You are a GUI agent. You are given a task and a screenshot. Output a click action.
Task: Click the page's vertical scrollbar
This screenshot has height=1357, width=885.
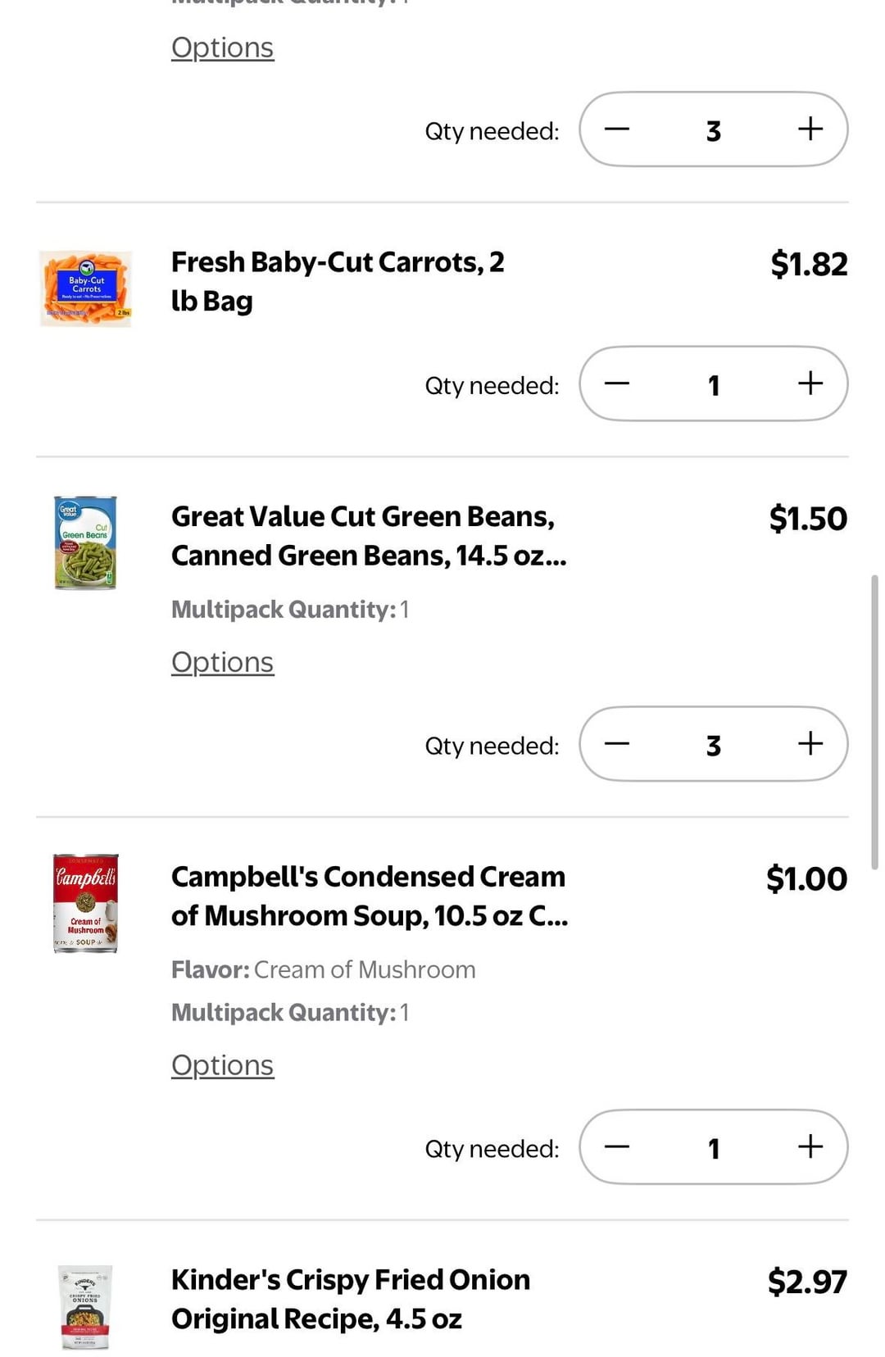pyautogui.click(x=874, y=721)
